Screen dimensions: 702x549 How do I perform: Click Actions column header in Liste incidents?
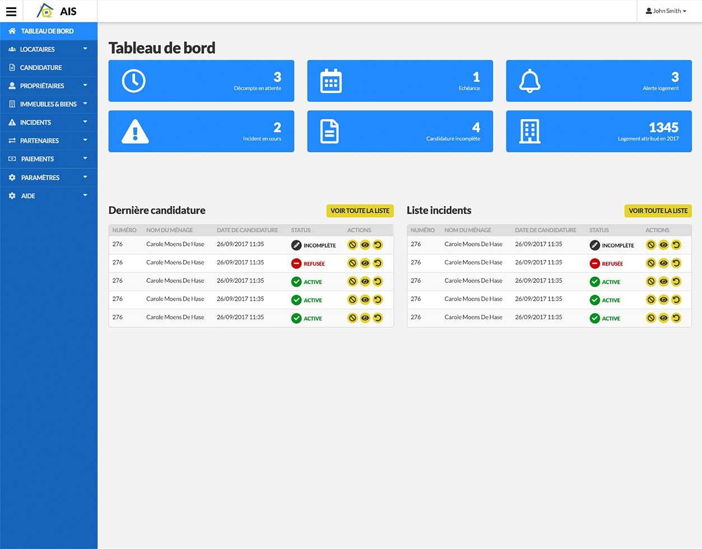coord(657,230)
